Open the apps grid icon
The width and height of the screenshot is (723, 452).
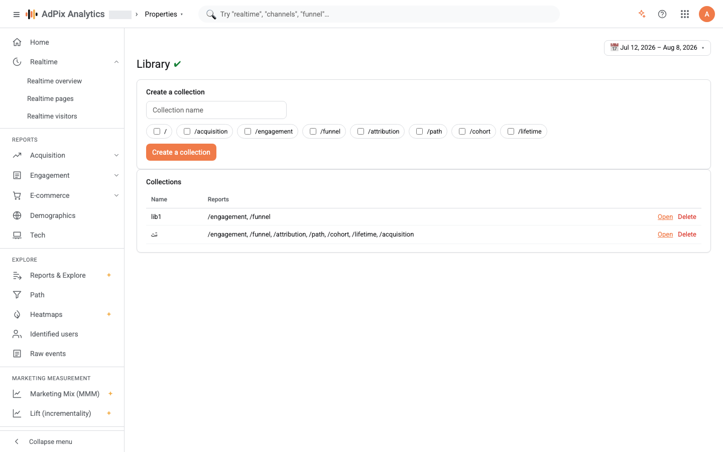tap(685, 14)
